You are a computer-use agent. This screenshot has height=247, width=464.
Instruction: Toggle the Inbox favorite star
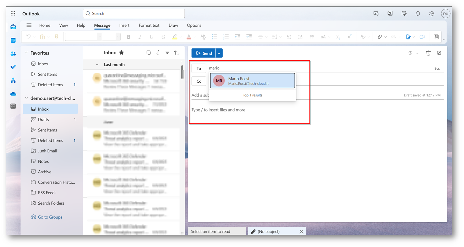[x=122, y=53]
